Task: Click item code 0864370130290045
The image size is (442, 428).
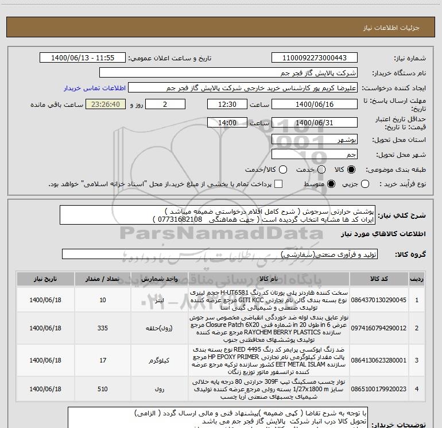Action: point(379,300)
